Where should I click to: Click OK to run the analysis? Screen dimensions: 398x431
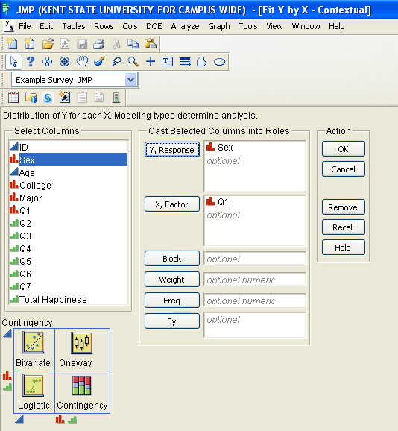[x=344, y=148]
